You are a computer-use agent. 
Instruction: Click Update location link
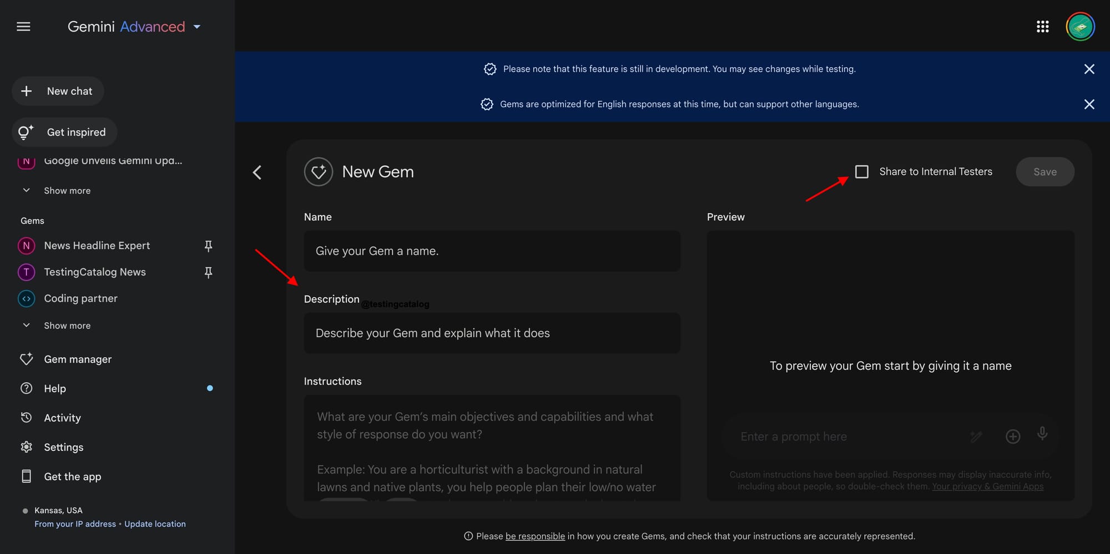[155, 524]
